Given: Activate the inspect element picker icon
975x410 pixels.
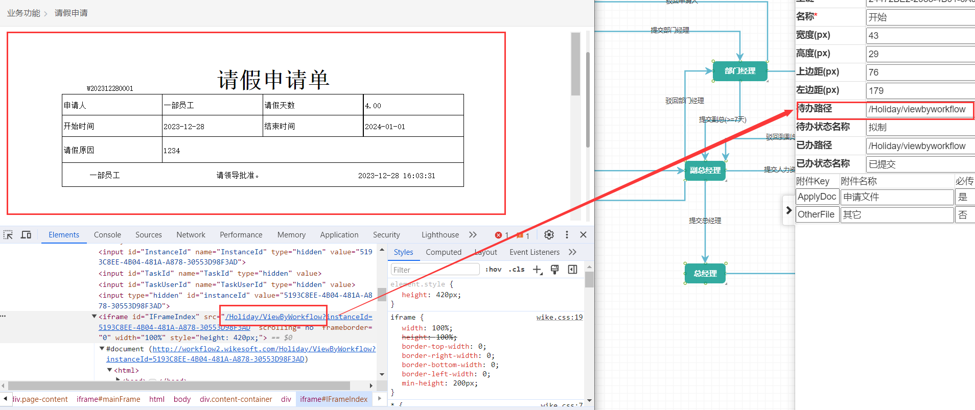Looking at the screenshot, I should (x=8, y=235).
